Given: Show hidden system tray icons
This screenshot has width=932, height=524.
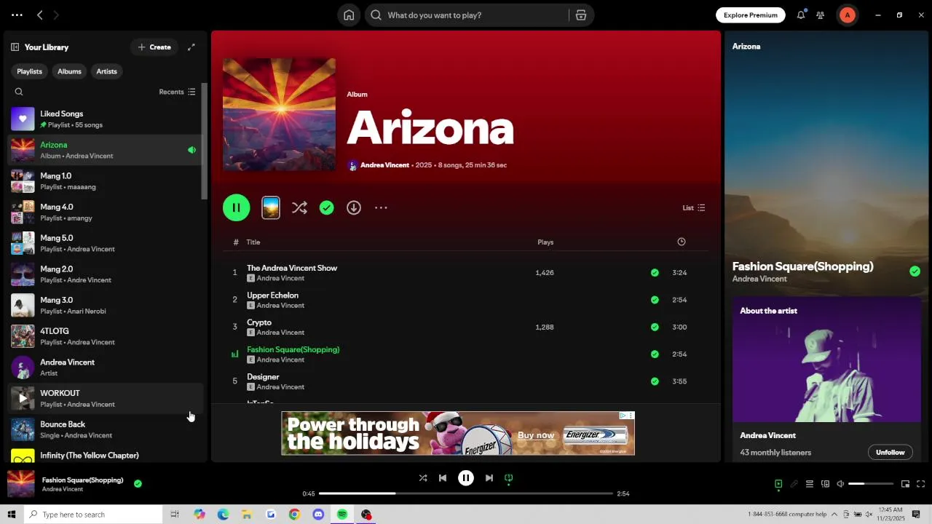Looking at the screenshot, I should (x=834, y=515).
